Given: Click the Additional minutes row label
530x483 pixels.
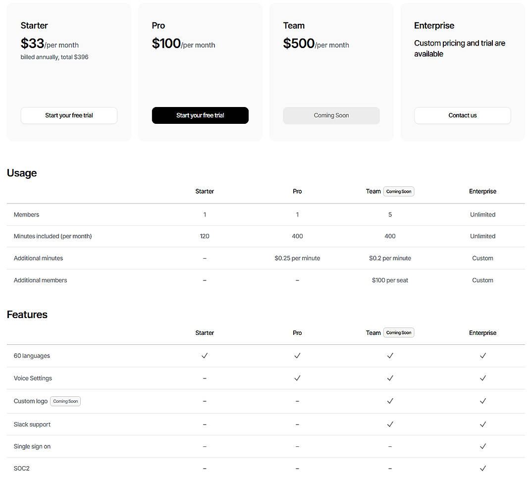Looking at the screenshot, I should pos(38,258).
